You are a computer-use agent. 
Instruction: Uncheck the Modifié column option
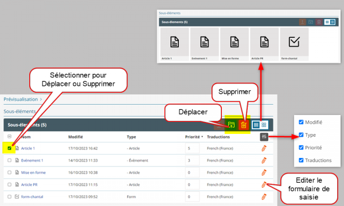tap(301, 122)
